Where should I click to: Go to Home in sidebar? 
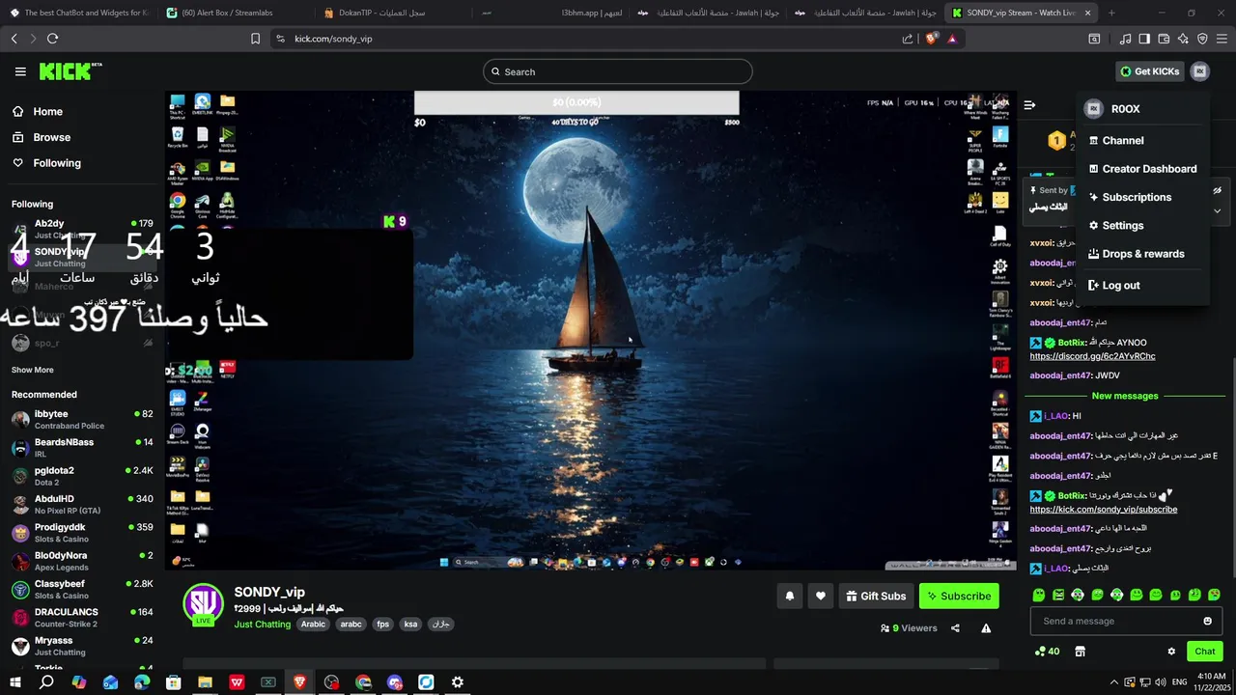click(x=82, y=111)
